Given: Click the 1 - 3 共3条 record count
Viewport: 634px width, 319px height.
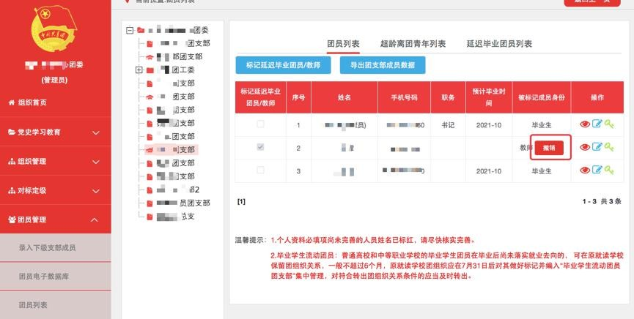Looking at the screenshot, I should 602,201.
